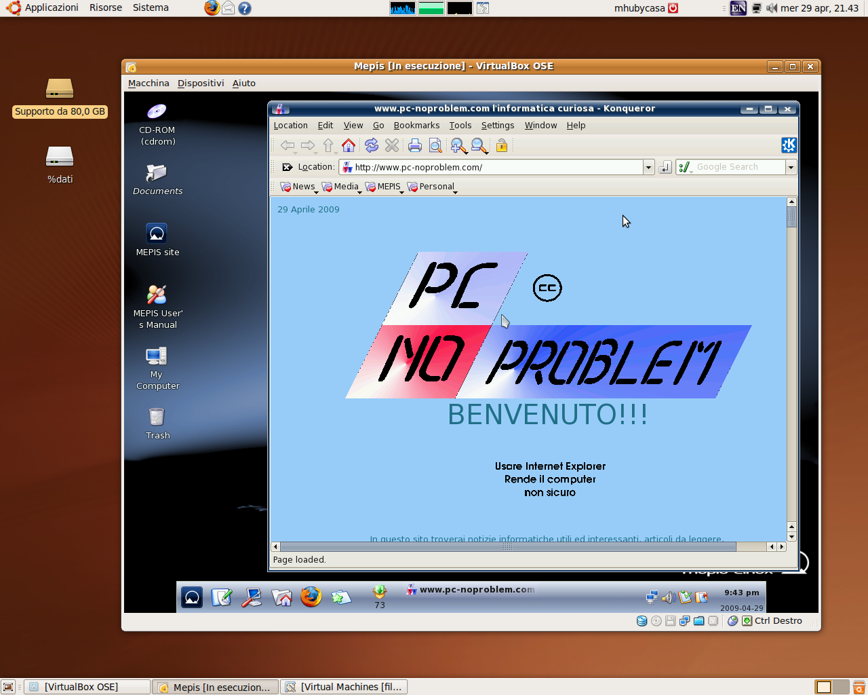Screen dimensions: 868x695
Task: Open the MEPIS start menu button in panel
Action: pos(192,597)
